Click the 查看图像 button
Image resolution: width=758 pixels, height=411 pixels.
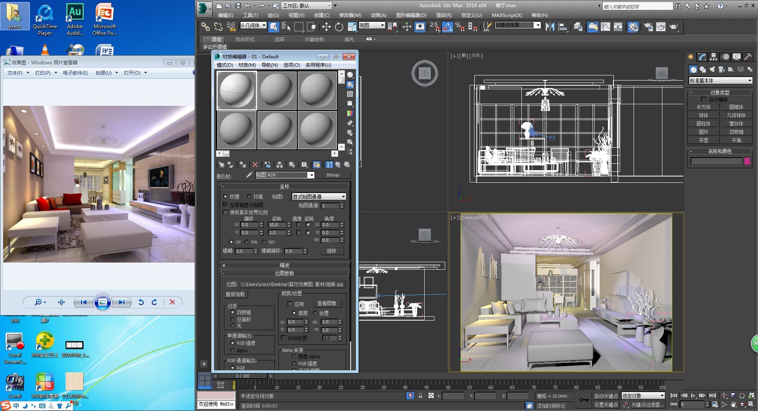[327, 303]
